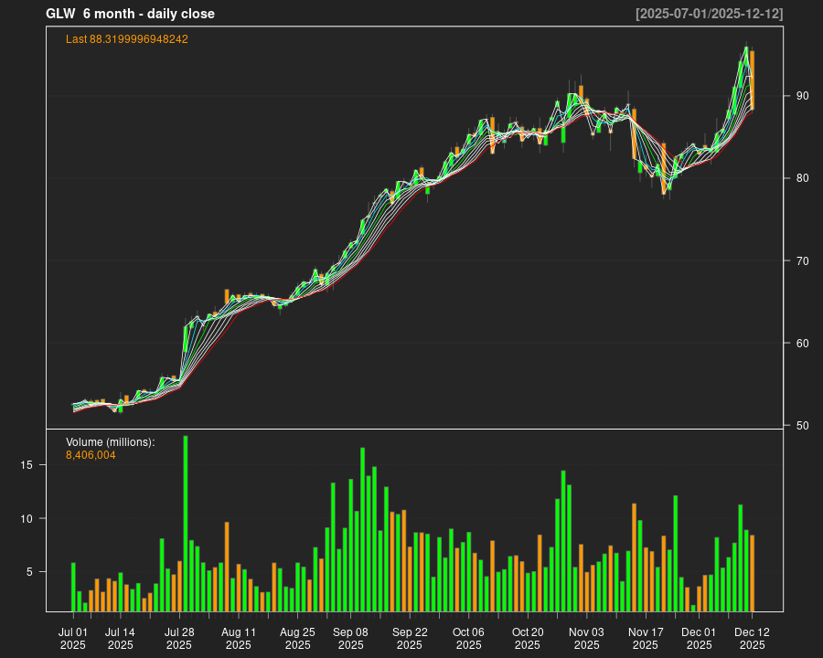Click the GLW 6 month chart title

point(130,14)
